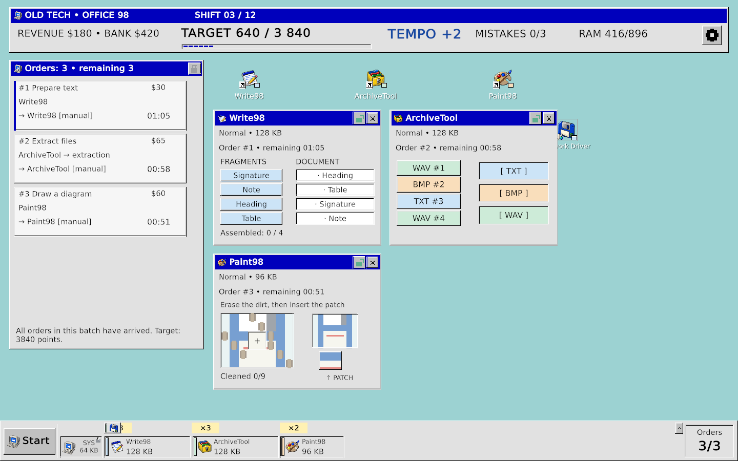The width and height of the screenshot is (738, 461).
Task: Click the lock icon on the Orders panel
Action: [194, 68]
